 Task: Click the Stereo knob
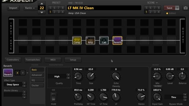coord(141,97)
